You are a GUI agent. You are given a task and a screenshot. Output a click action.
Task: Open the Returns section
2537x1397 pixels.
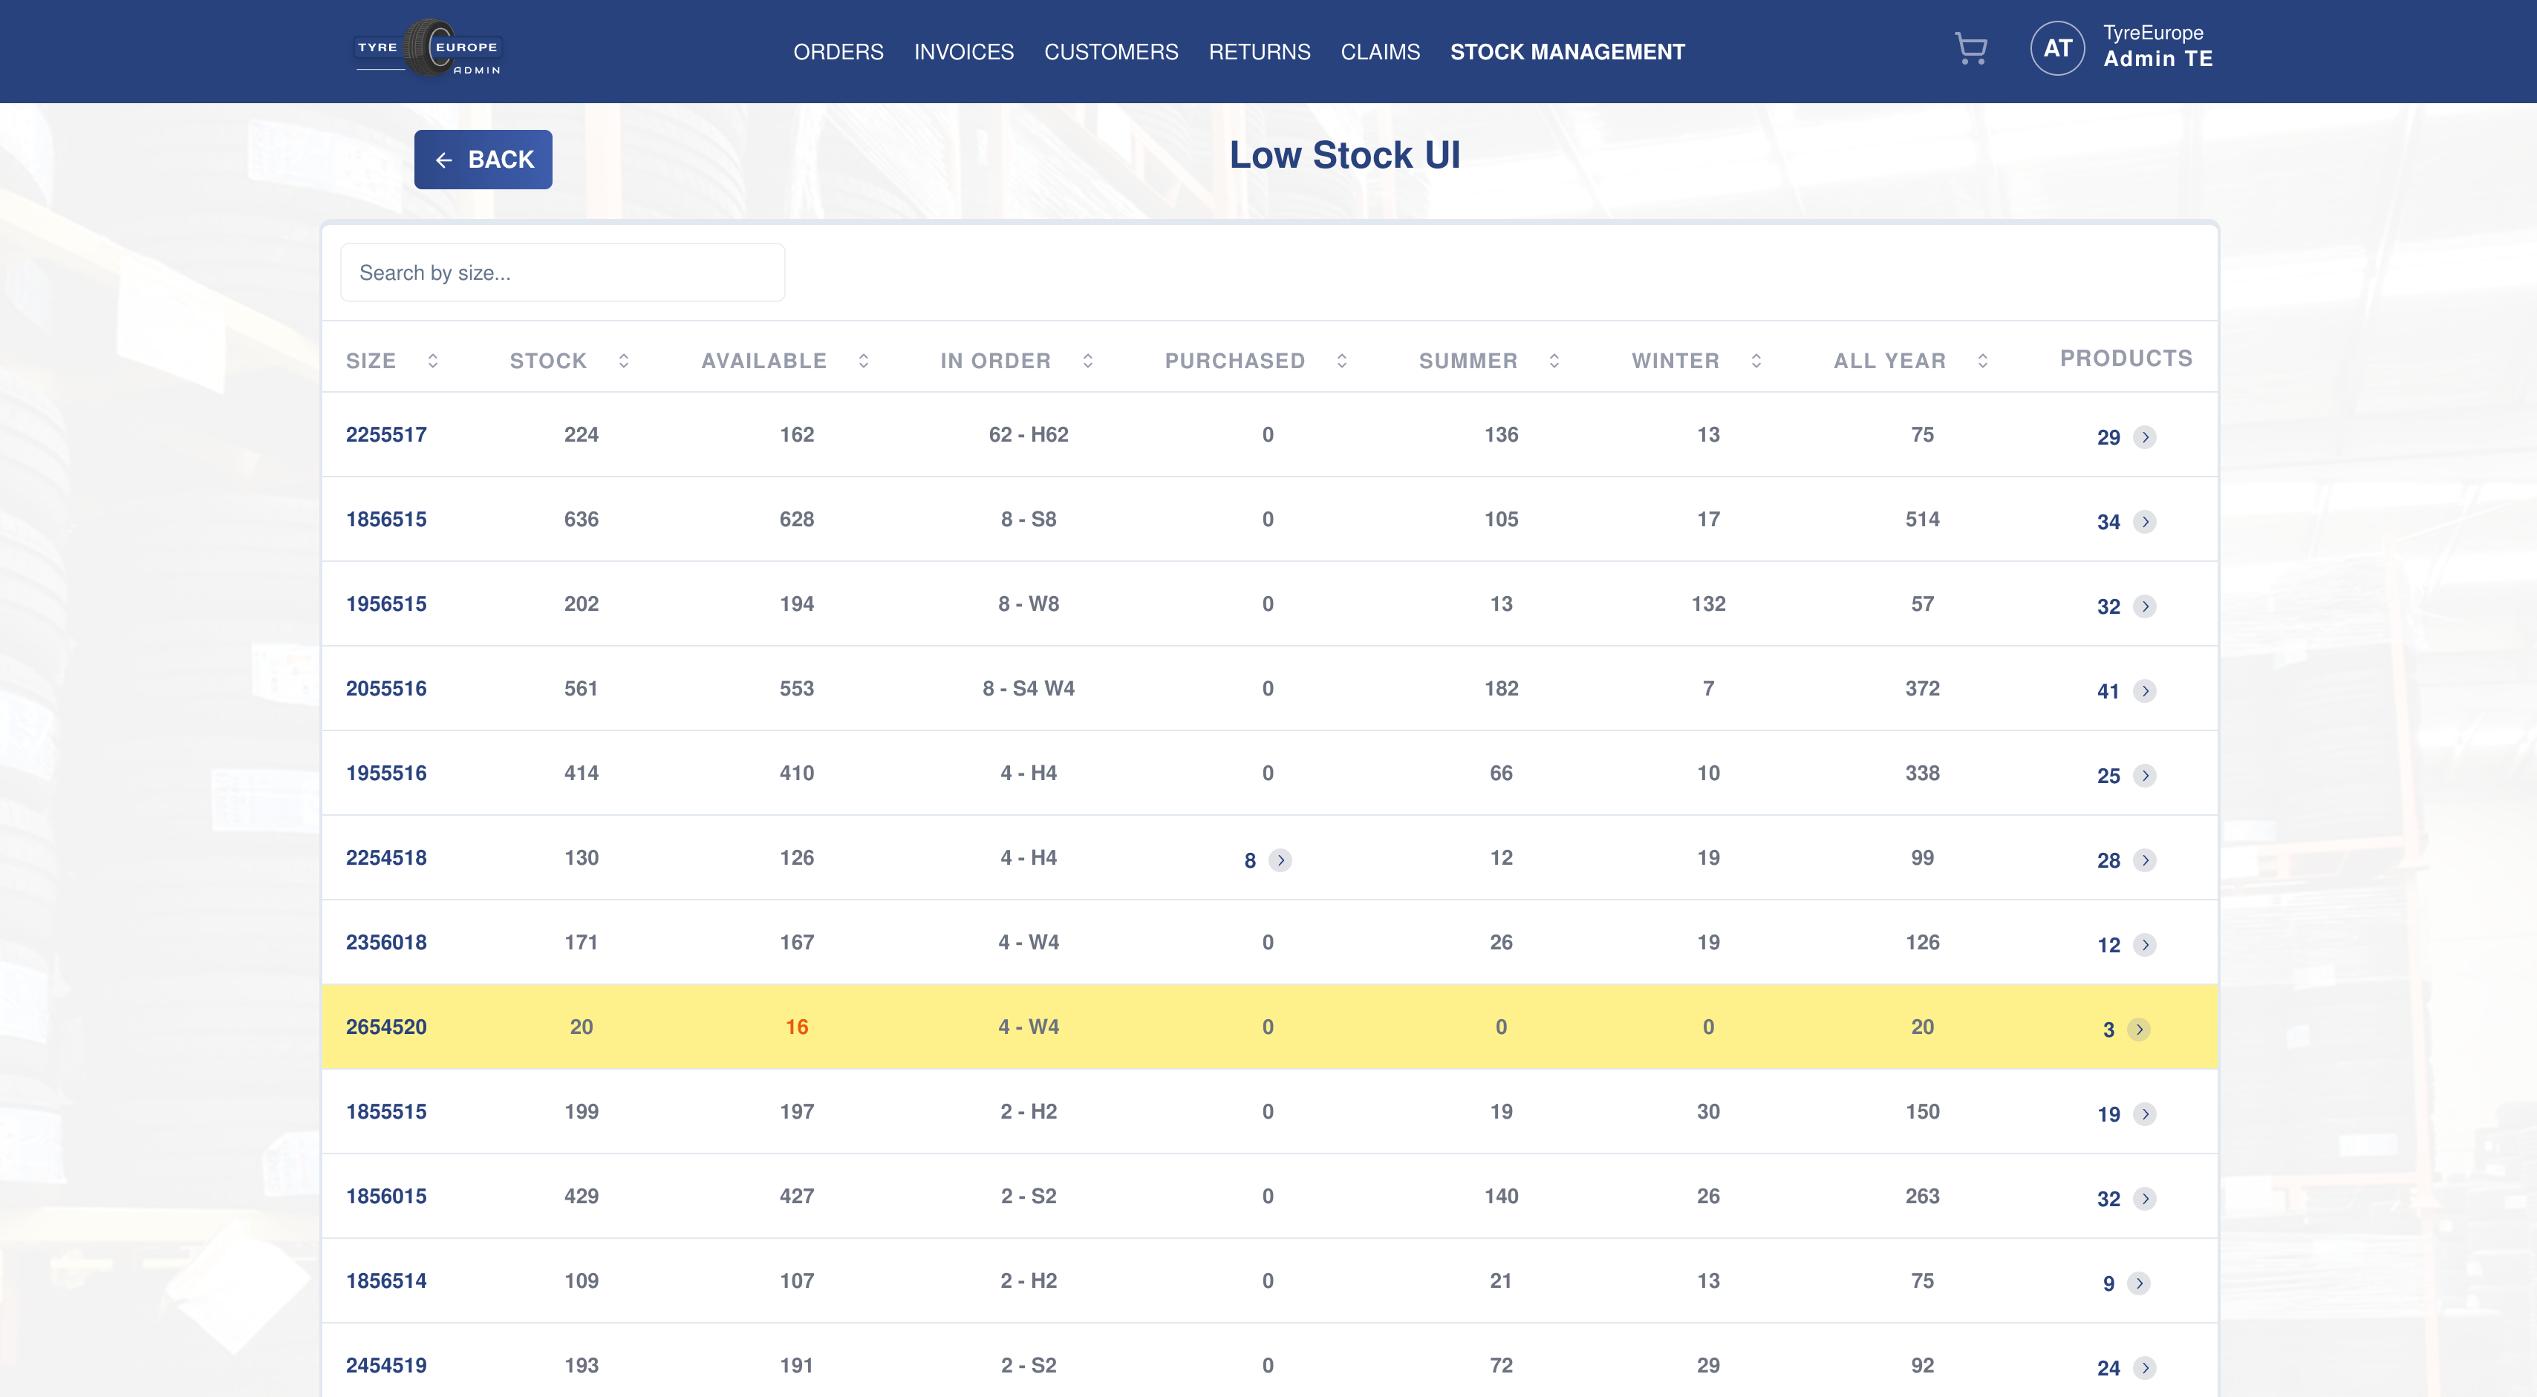[x=1259, y=51]
